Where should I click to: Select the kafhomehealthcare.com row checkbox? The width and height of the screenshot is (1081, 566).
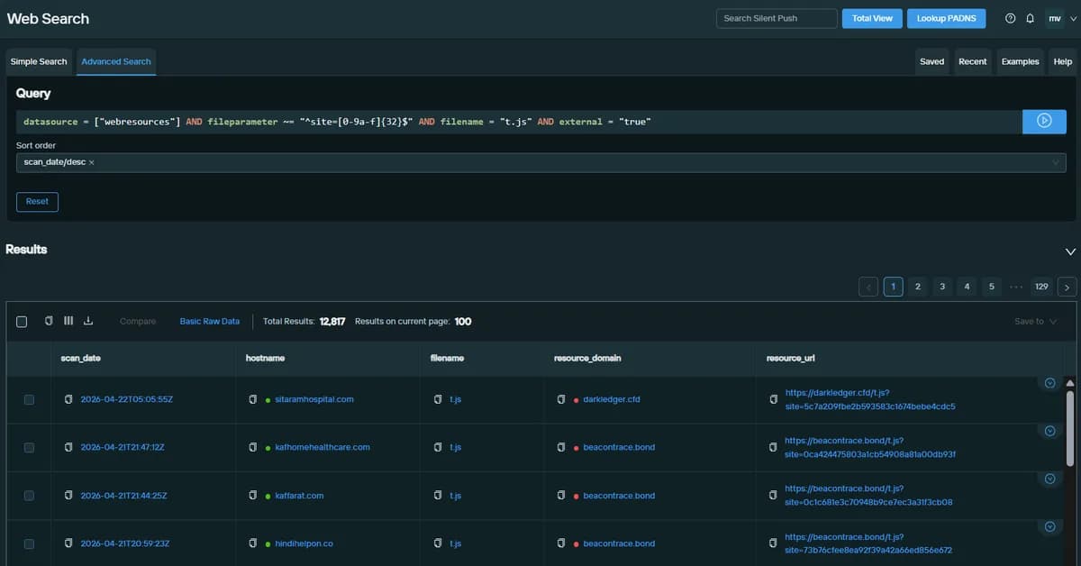pos(29,447)
